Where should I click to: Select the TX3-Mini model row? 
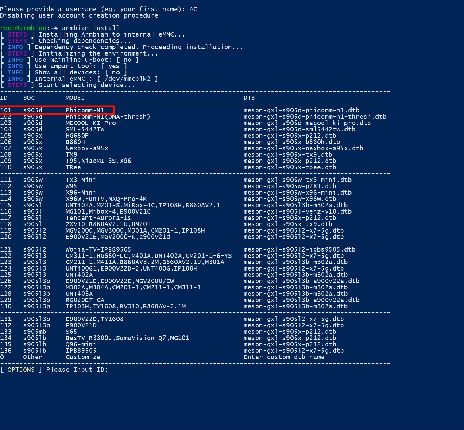(81, 180)
